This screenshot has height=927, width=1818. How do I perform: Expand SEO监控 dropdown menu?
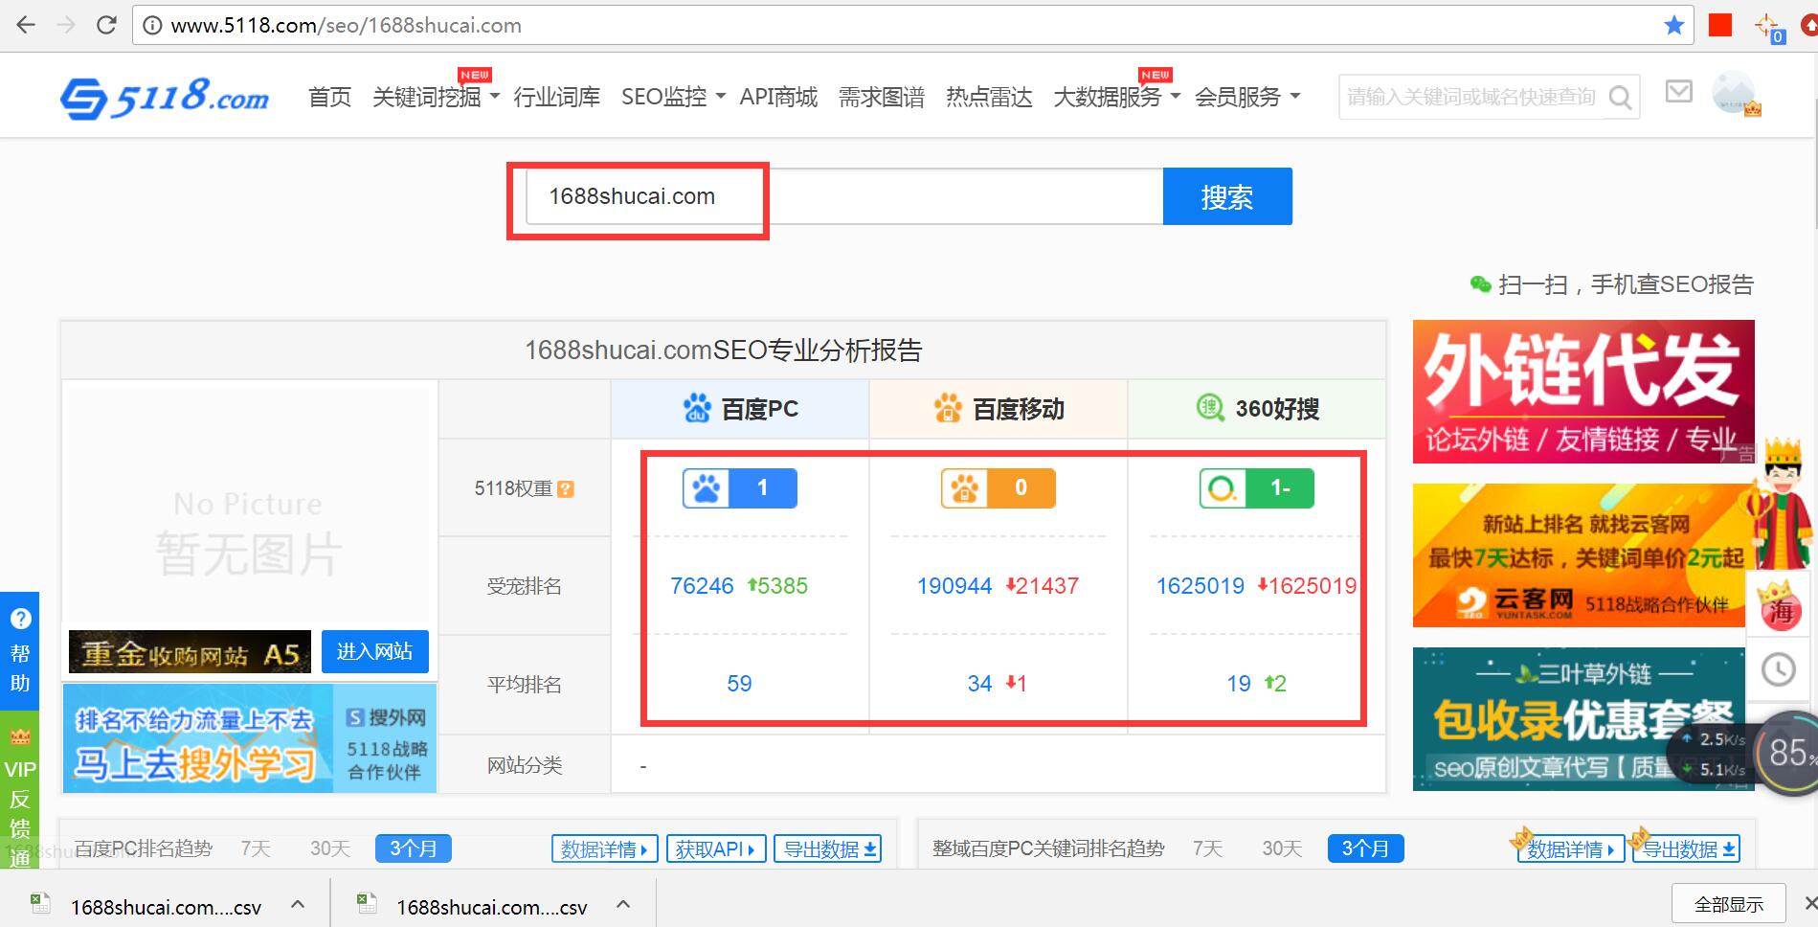point(673,97)
